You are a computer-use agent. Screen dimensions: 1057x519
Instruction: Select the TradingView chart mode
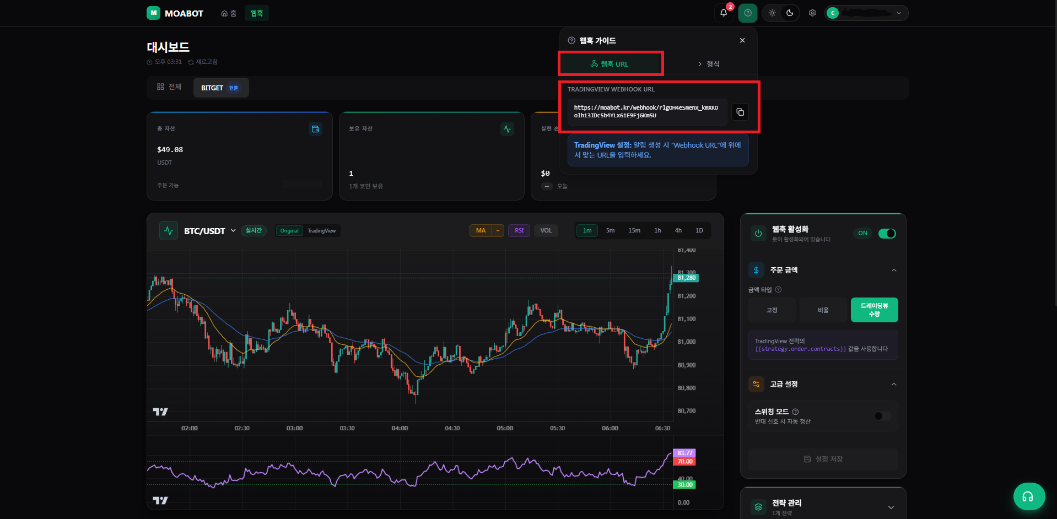(x=322, y=231)
